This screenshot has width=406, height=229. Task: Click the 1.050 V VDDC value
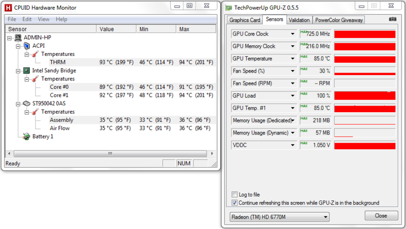click(322, 145)
